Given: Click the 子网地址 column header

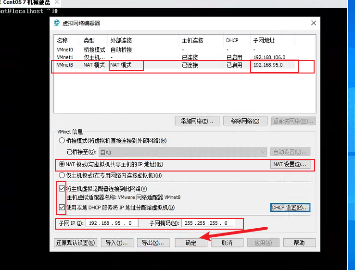Looking at the screenshot, I should pos(273,40).
